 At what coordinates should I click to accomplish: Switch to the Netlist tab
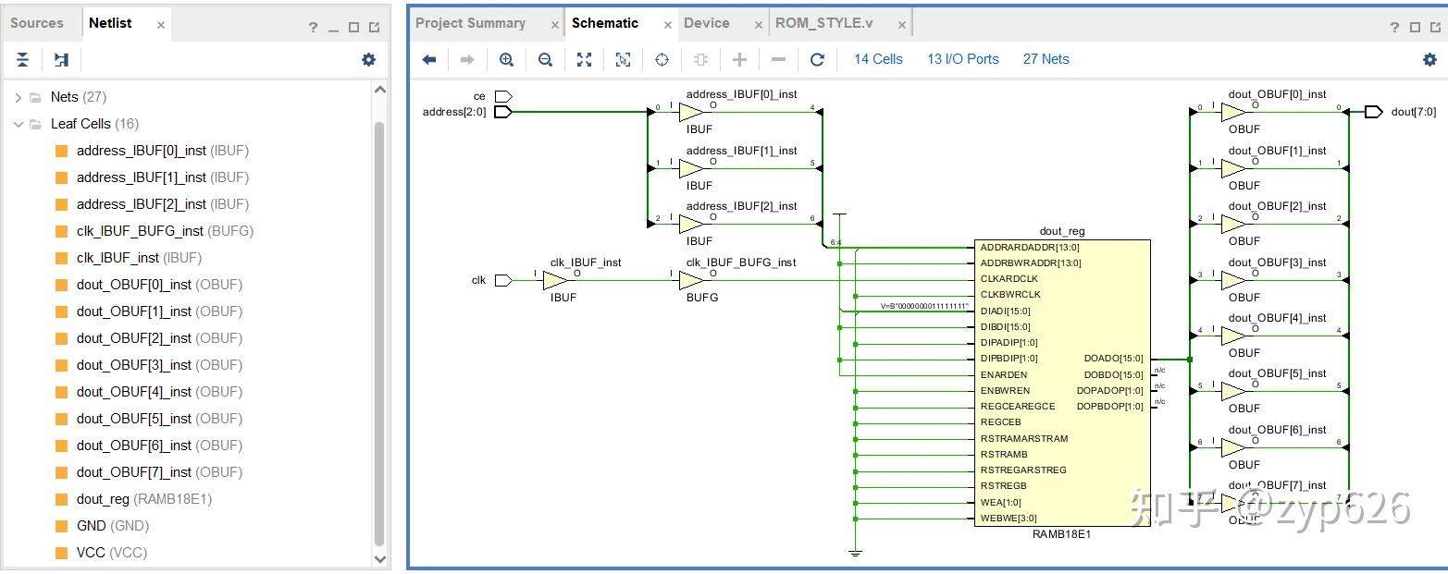coord(110,23)
